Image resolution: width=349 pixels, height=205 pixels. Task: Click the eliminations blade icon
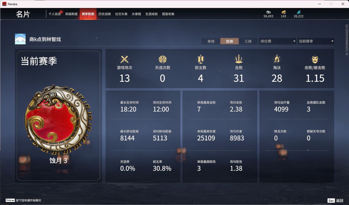(277, 59)
